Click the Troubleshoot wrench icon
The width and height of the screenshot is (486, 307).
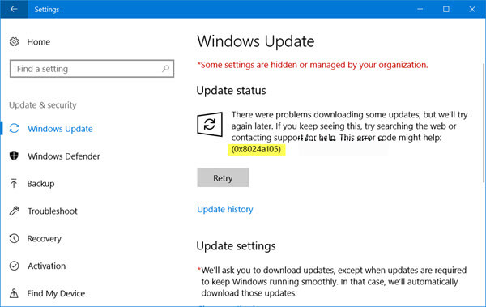14,211
